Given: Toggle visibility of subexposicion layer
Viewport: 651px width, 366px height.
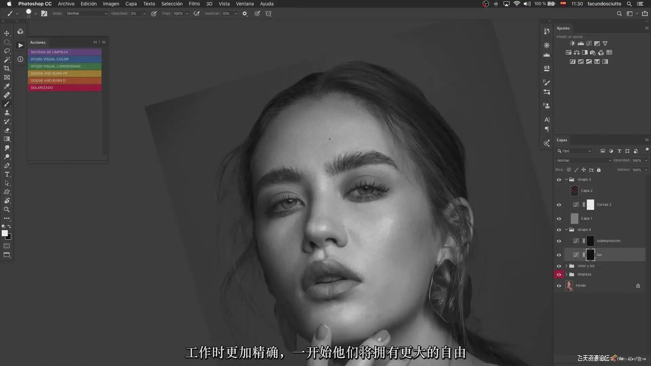Looking at the screenshot, I should coord(559,241).
